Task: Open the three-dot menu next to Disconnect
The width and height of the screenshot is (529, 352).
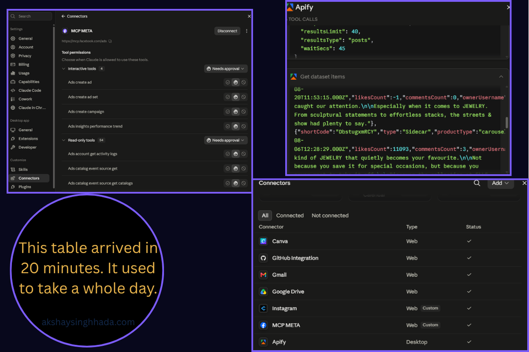Action: click(246, 31)
